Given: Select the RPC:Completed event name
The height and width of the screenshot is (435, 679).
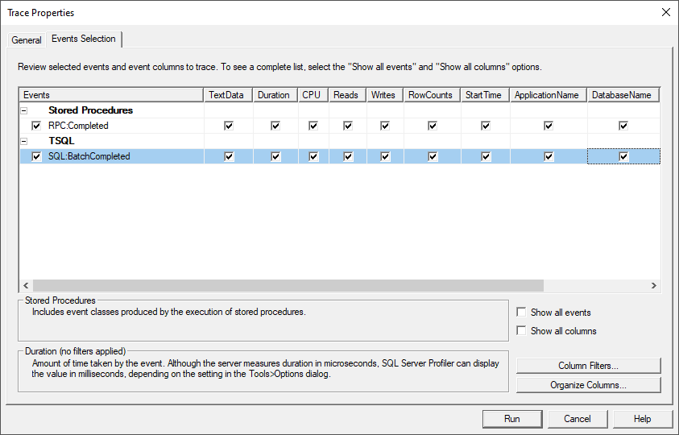Looking at the screenshot, I should [78, 126].
